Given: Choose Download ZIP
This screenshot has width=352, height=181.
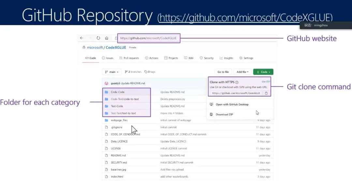Looking at the screenshot, I should click(x=224, y=114).
